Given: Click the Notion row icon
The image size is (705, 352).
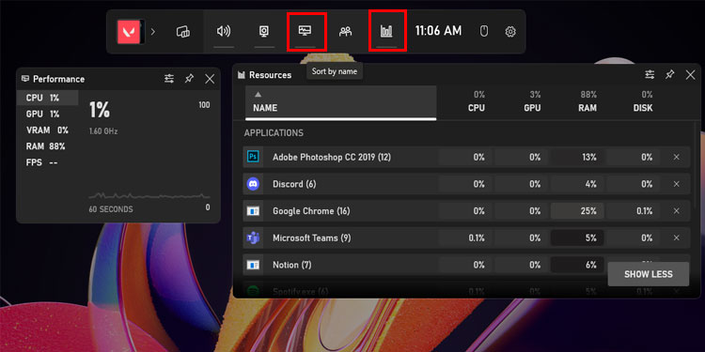Looking at the screenshot, I should coord(253,265).
